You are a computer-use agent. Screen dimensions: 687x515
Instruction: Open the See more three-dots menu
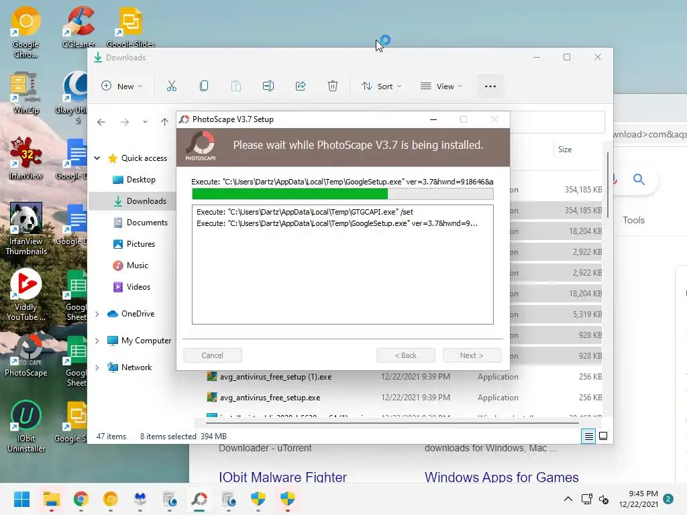pyautogui.click(x=490, y=86)
